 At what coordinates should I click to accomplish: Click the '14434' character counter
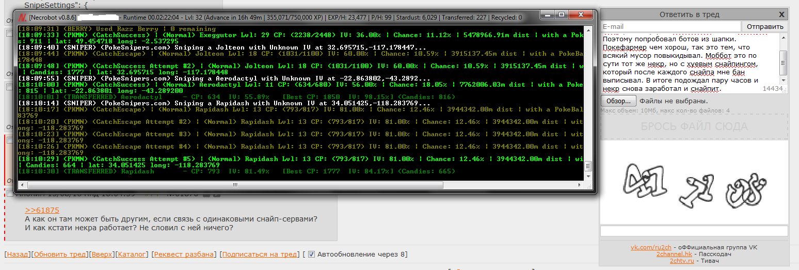point(773,89)
